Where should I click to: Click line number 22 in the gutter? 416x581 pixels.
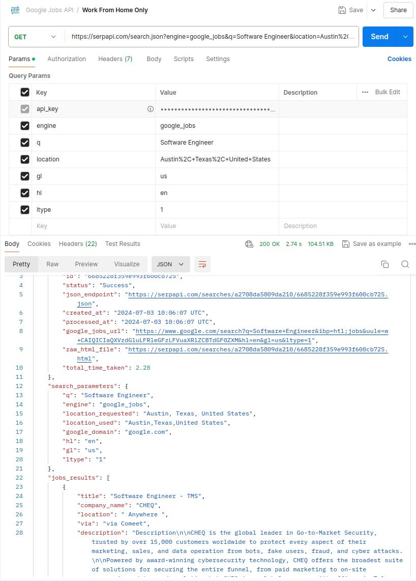point(19,478)
